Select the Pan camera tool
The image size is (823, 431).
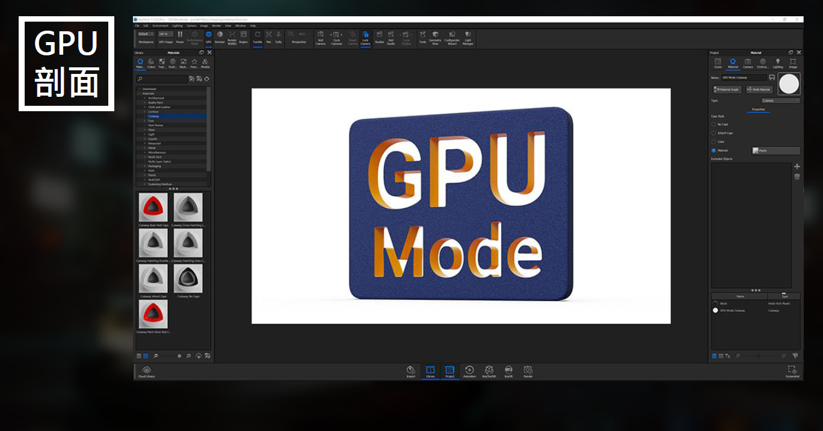coord(269,37)
